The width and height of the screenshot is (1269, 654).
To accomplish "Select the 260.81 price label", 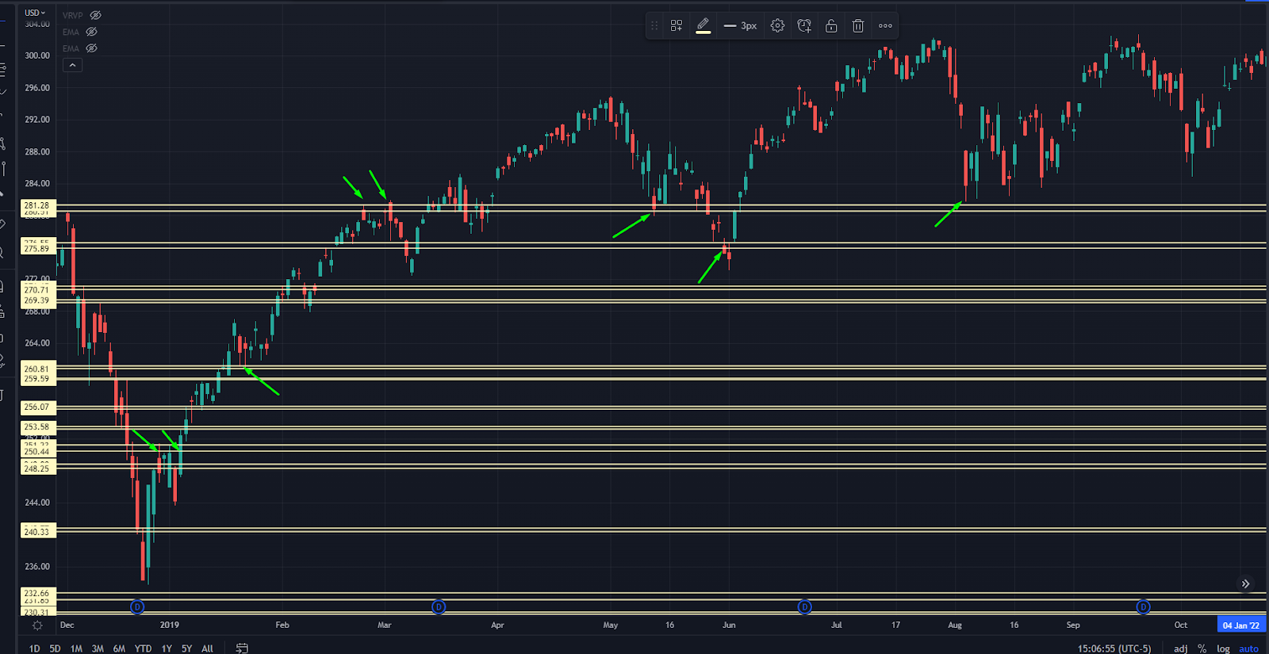I will (36, 369).
